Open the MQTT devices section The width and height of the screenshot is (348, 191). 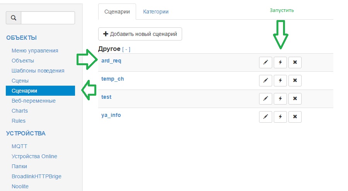click(19, 146)
